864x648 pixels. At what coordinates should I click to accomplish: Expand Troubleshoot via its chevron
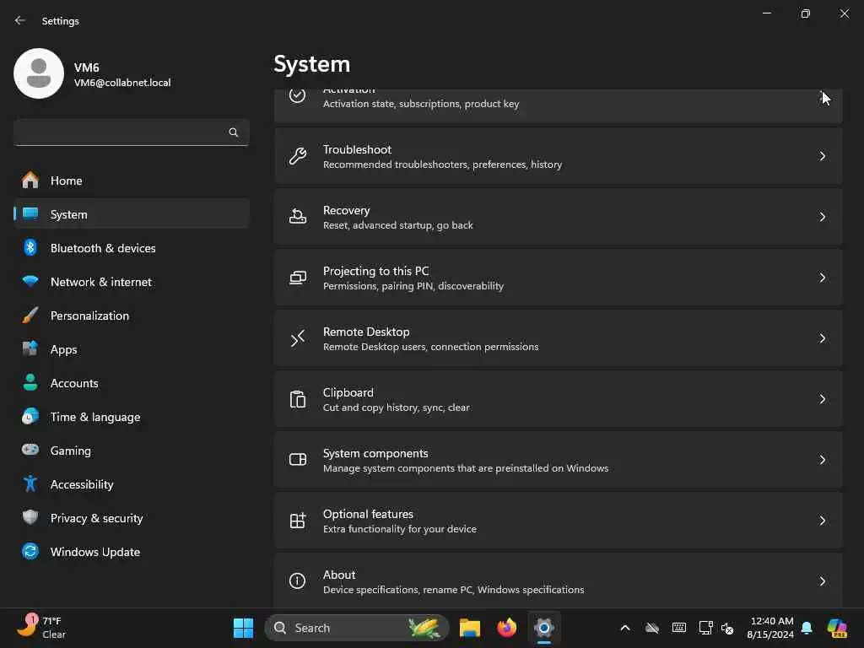coord(822,156)
